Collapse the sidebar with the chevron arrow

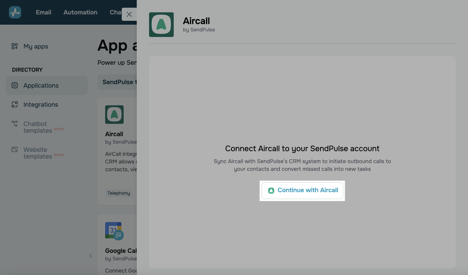91,255
